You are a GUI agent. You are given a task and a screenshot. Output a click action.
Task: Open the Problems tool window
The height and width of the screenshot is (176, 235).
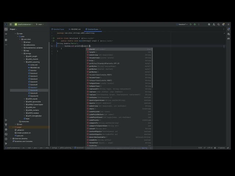[x=6, y=139]
